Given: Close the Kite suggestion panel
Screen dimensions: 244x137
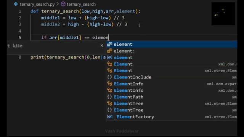Looking at the screenshot, I should (102, 46).
